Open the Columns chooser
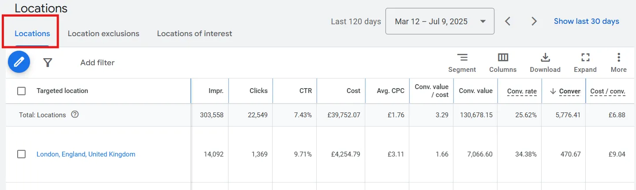Viewport: 636px width, 190px height. (x=503, y=63)
